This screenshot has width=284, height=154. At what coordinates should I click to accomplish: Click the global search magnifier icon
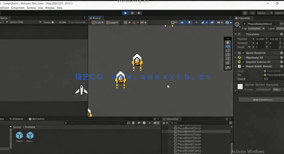[252, 13]
